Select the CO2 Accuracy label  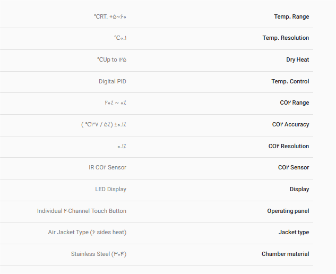(290, 125)
